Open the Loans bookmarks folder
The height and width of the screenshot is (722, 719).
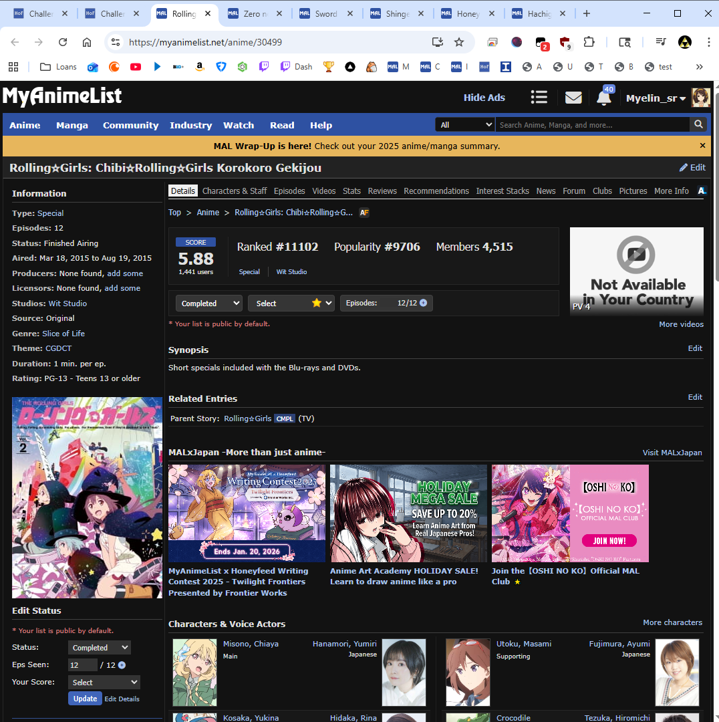click(x=58, y=68)
